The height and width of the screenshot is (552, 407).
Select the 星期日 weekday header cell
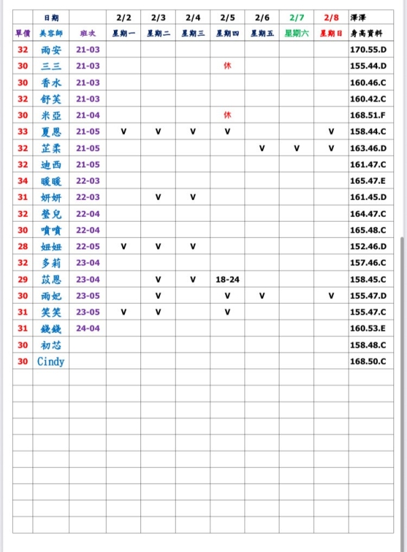(331, 33)
